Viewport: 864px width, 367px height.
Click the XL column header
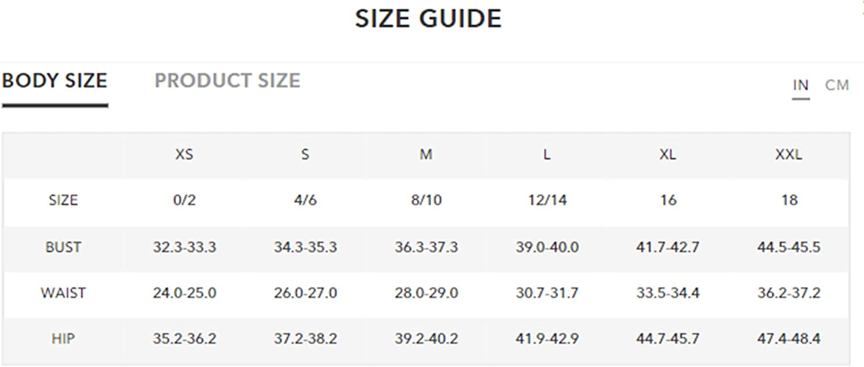668,155
